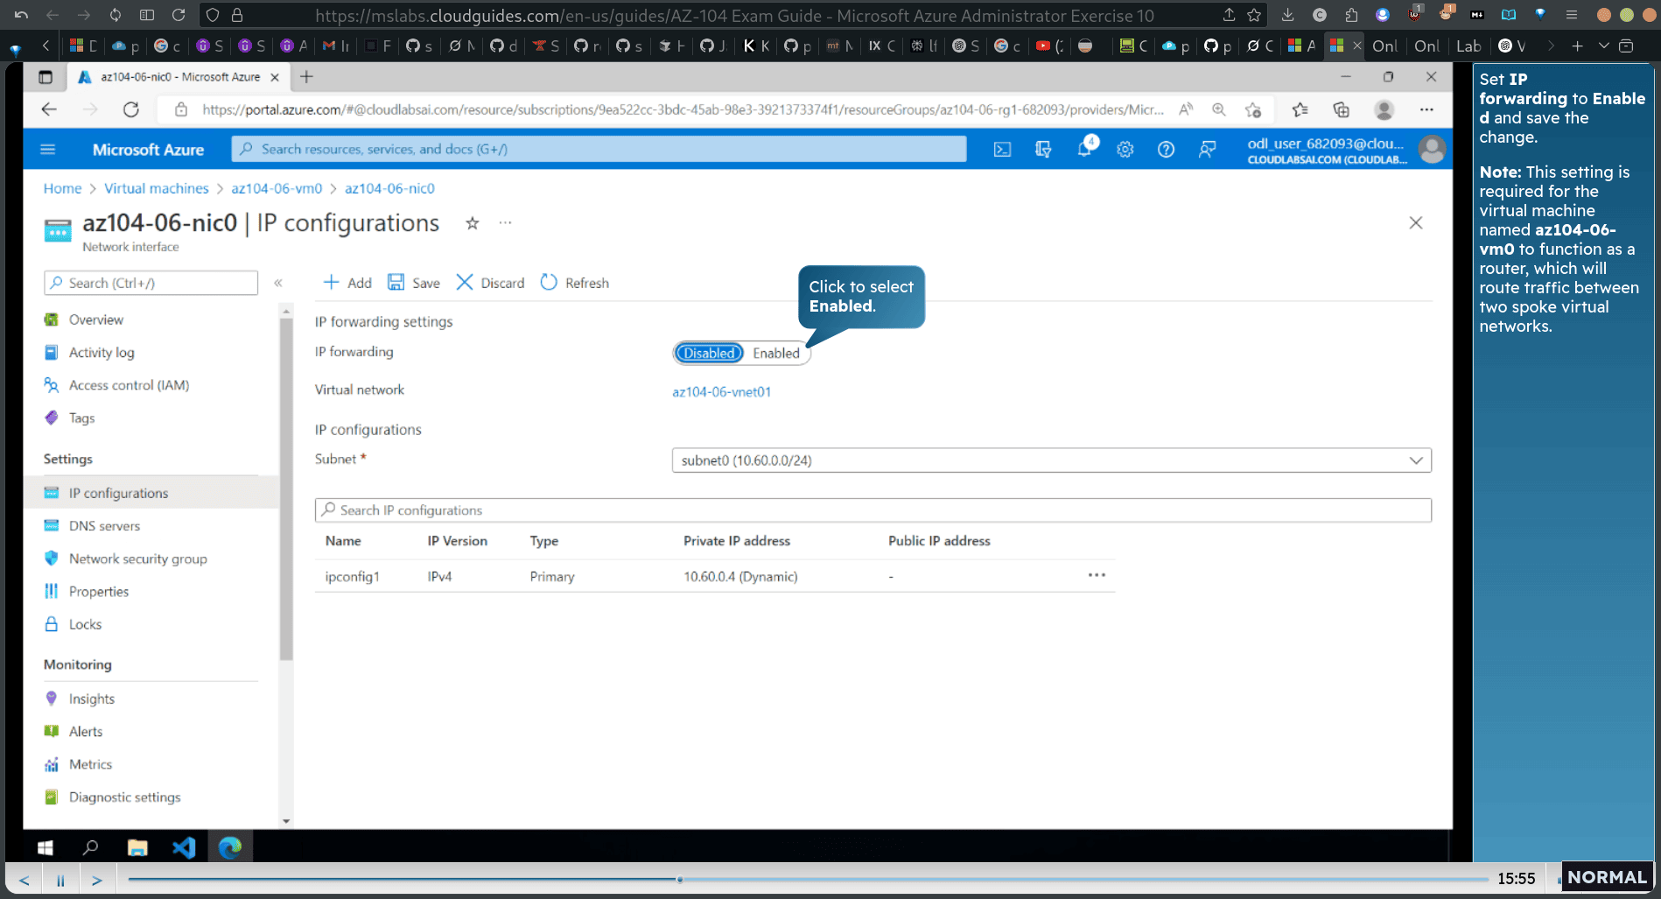1661x899 pixels.
Task: Open Azure portal settings gear
Action: point(1125,150)
